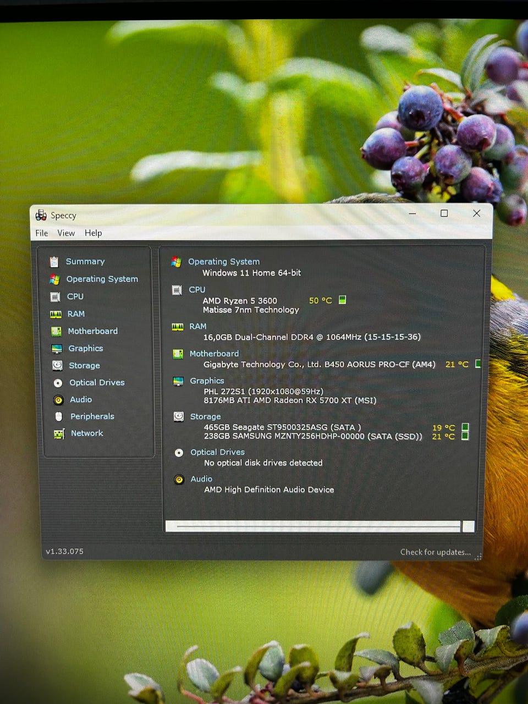
Task: Click the AMD Ryzen 5 3600 text
Action: pyautogui.click(x=240, y=301)
